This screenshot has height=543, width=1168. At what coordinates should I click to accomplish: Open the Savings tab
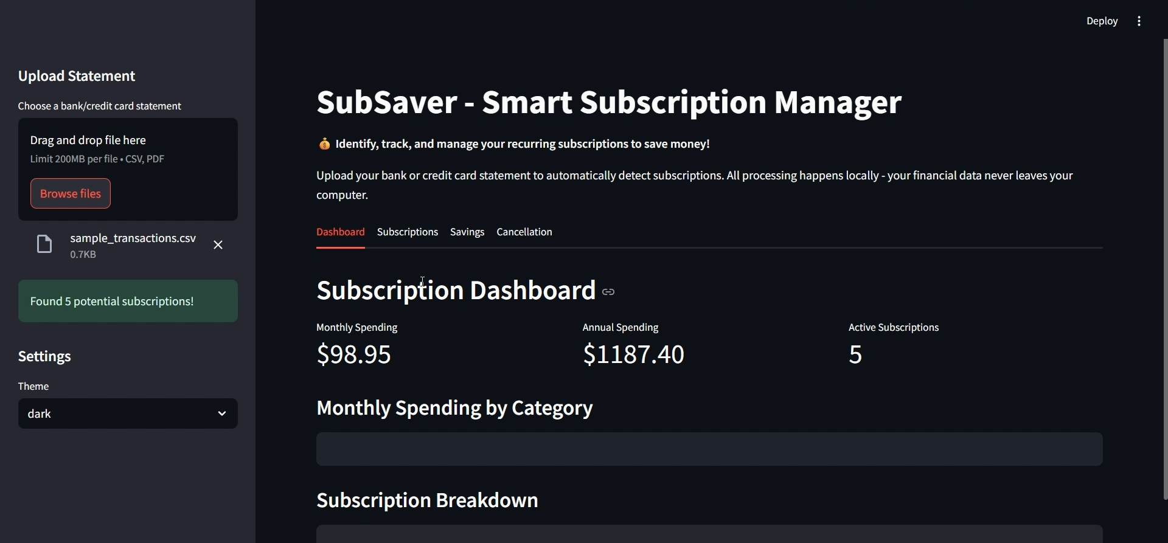(467, 232)
